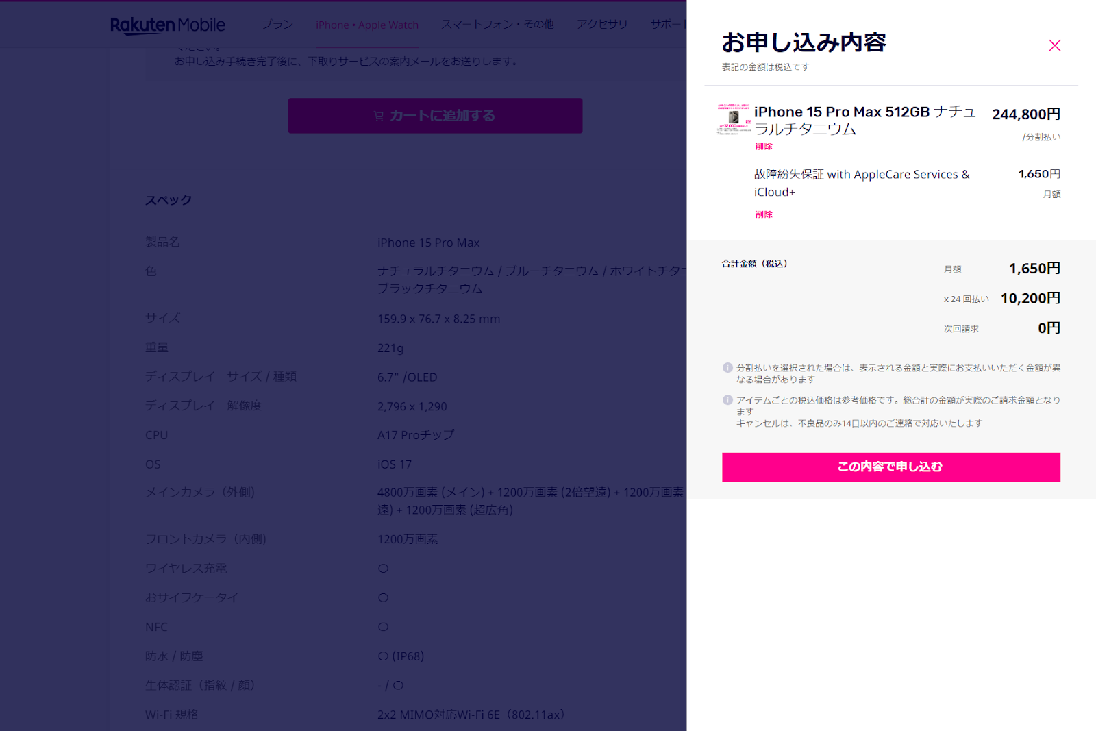This screenshot has width=1096, height=731.
Task: Close the お申し込み内容 panel with X
Action: coord(1054,45)
